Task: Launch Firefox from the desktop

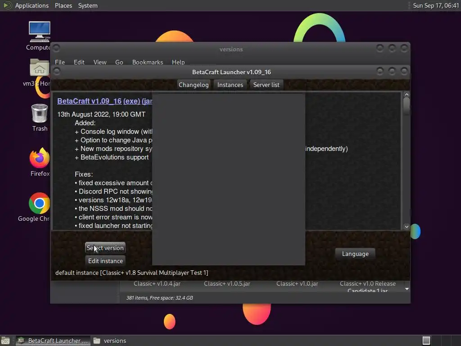Action: 40,158
